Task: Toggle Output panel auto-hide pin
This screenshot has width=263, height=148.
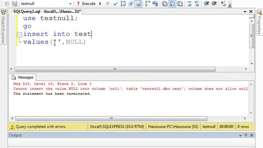Action: tap(246, 135)
